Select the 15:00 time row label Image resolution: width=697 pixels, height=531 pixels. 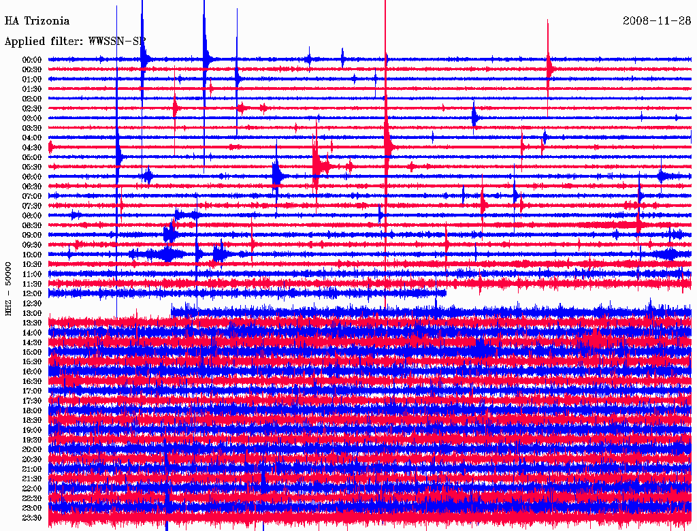[x=32, y=352]
